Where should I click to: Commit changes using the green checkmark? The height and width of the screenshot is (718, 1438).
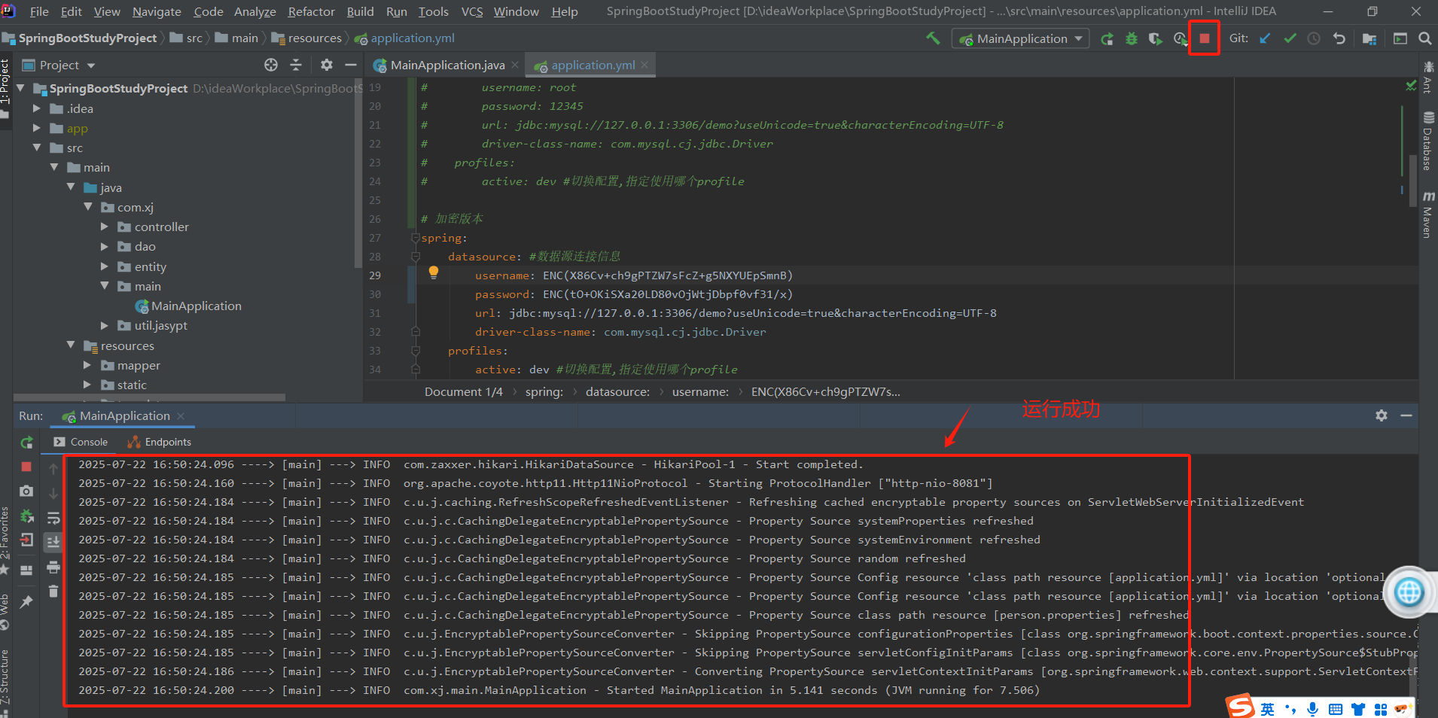click(x=1290, y=38)
